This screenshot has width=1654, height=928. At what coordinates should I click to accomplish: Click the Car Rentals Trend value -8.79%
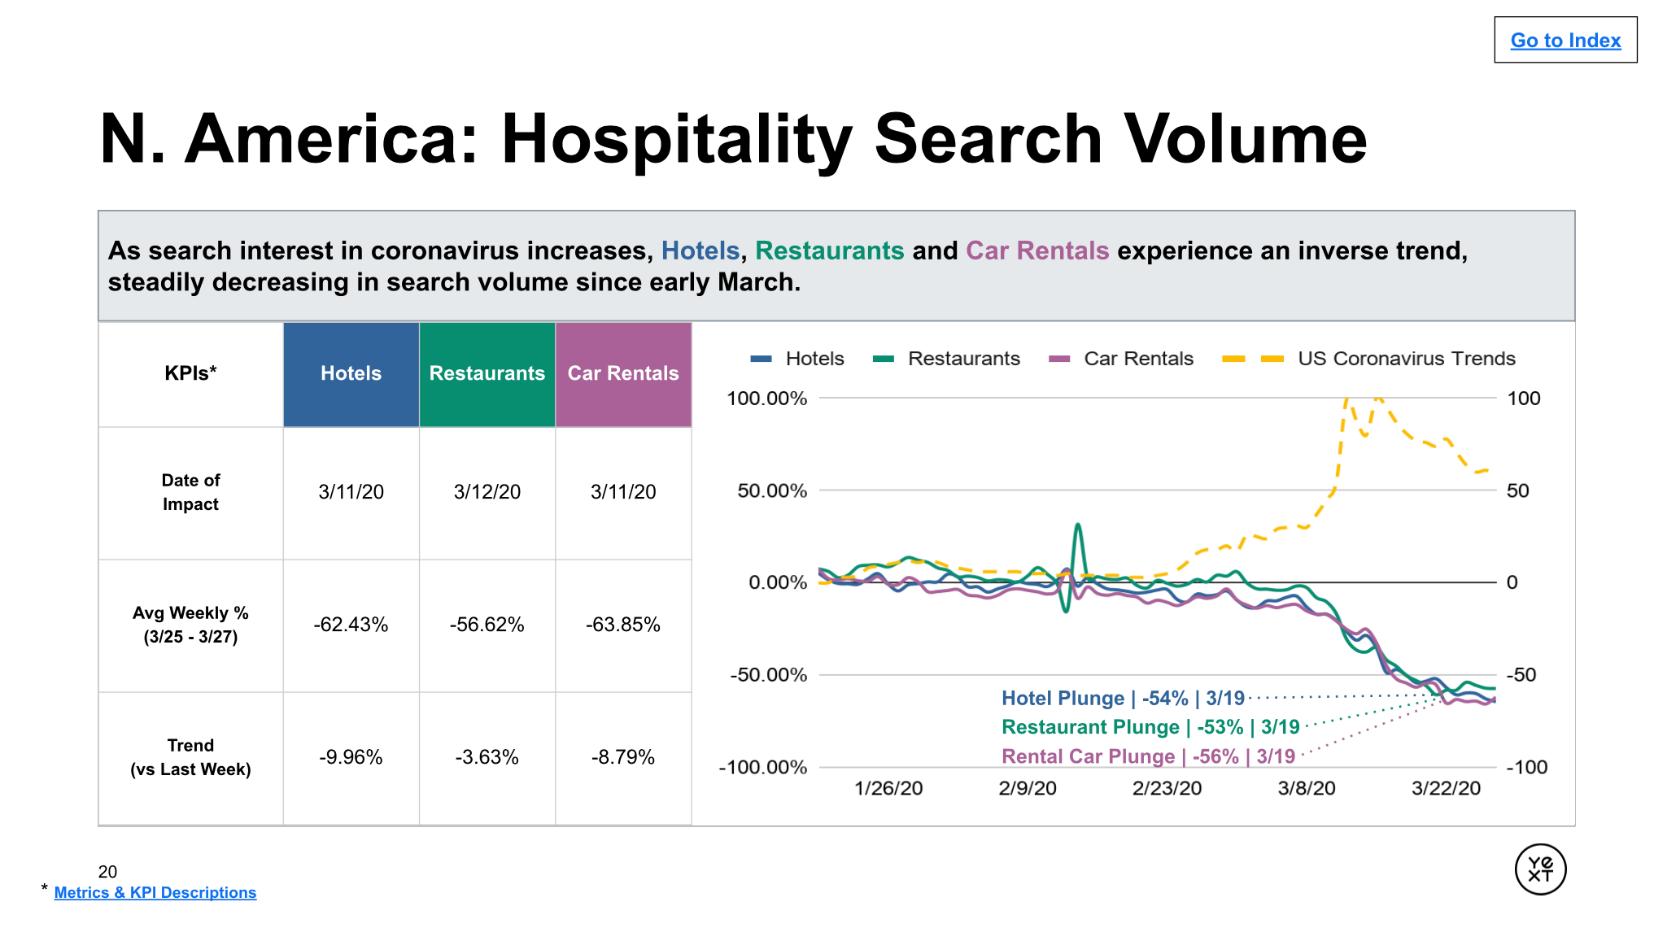point(622,757)
